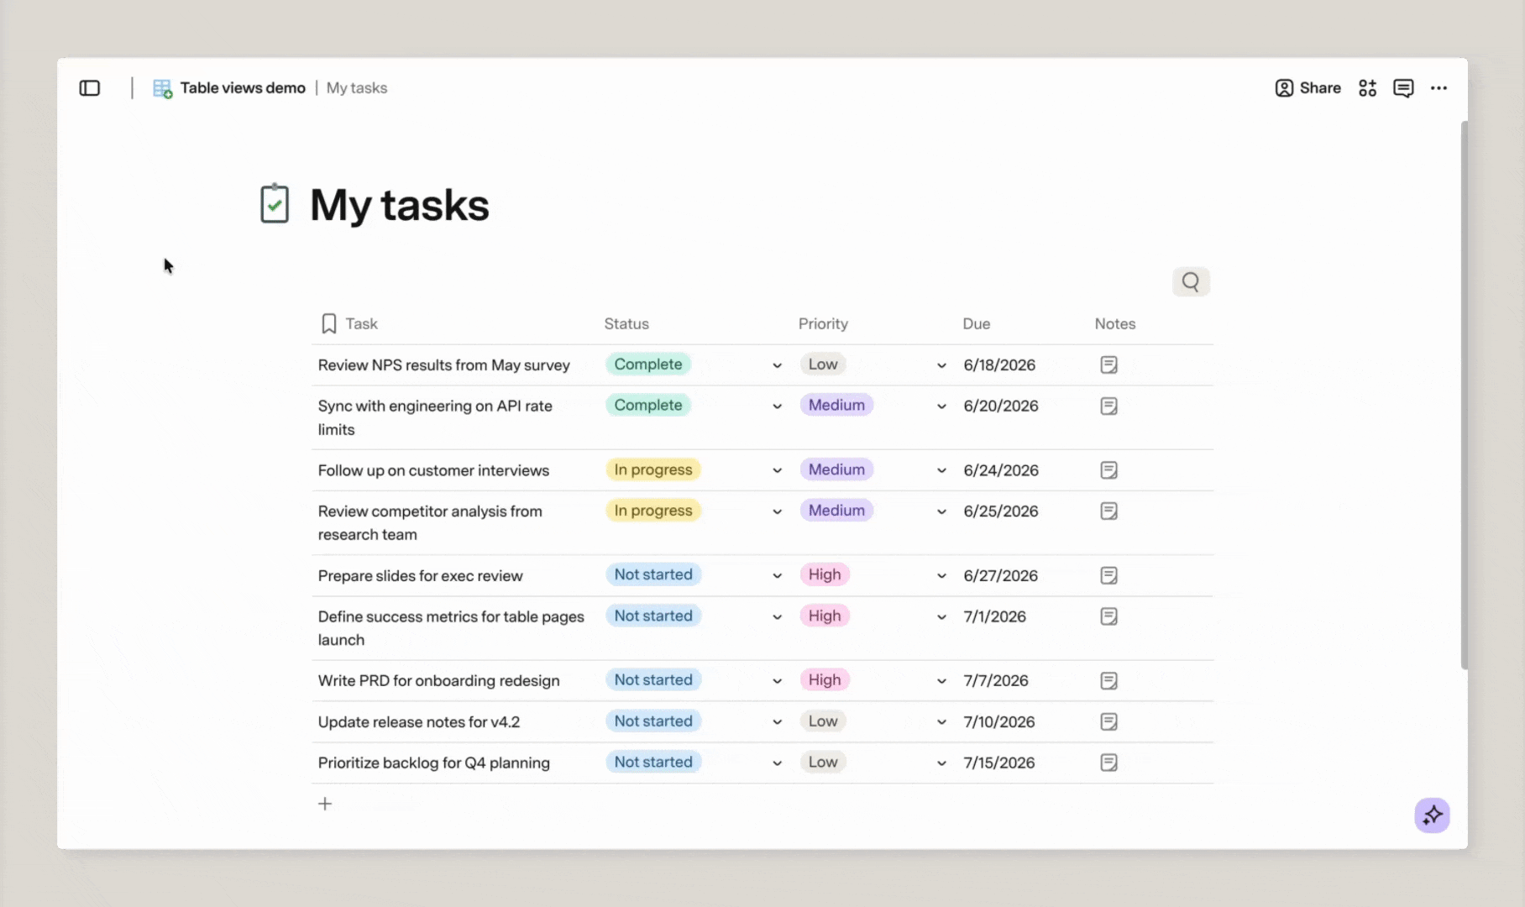Click the Table views demo table icon
This screenshot has height=907, width=1525.
(163, 88)
